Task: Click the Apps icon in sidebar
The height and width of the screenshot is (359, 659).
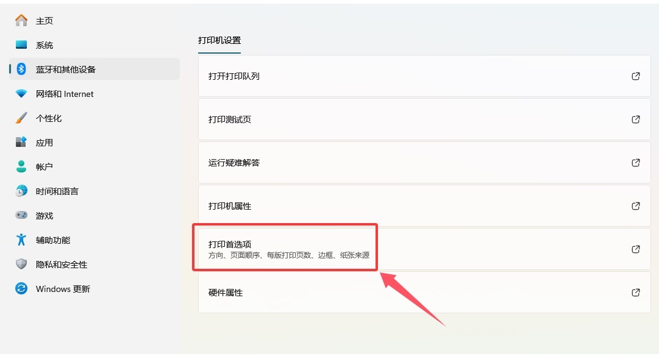Action: (x=21, y=142)
